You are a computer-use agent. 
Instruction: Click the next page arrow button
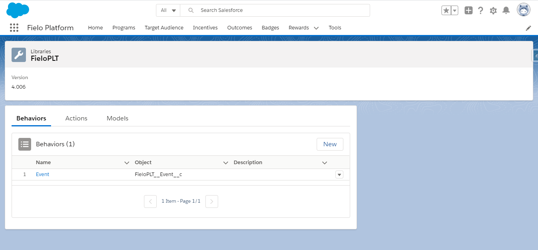[212, 202]
